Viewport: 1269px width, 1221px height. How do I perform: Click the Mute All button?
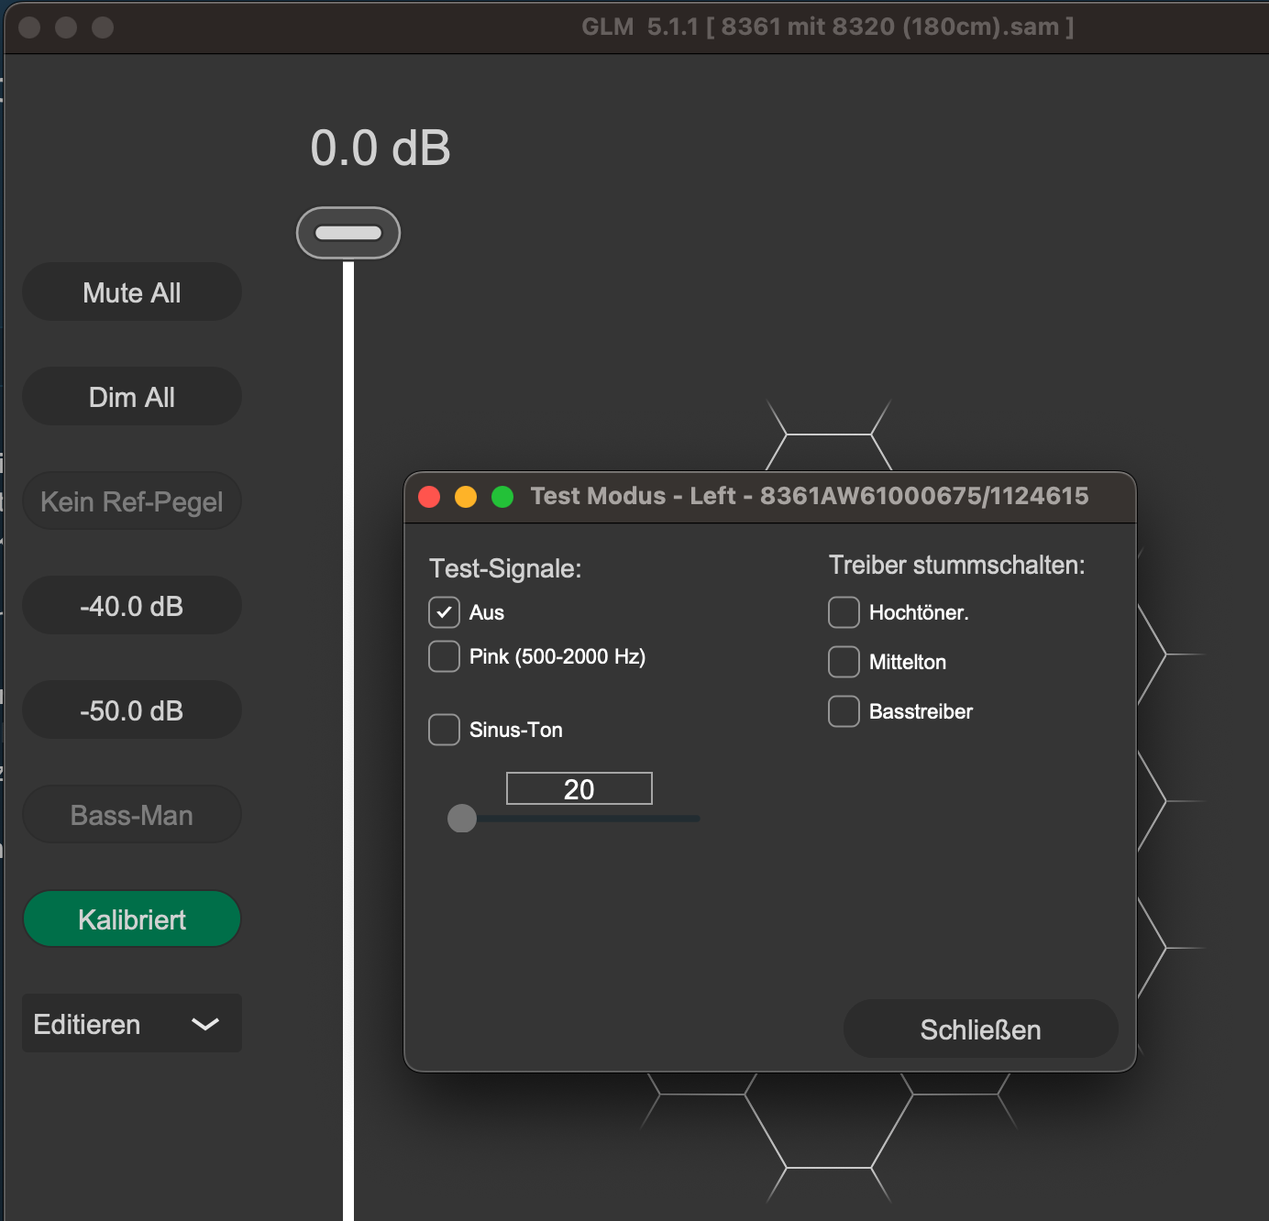pos(132,292)
